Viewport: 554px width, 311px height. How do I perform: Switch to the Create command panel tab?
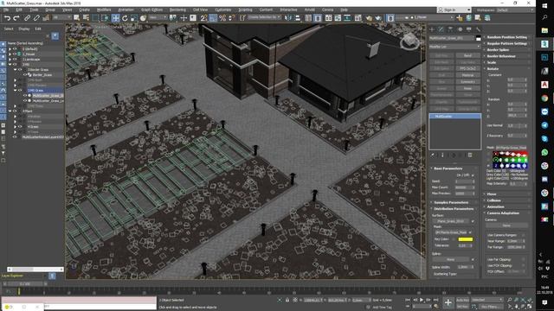(x=432, y=29)
